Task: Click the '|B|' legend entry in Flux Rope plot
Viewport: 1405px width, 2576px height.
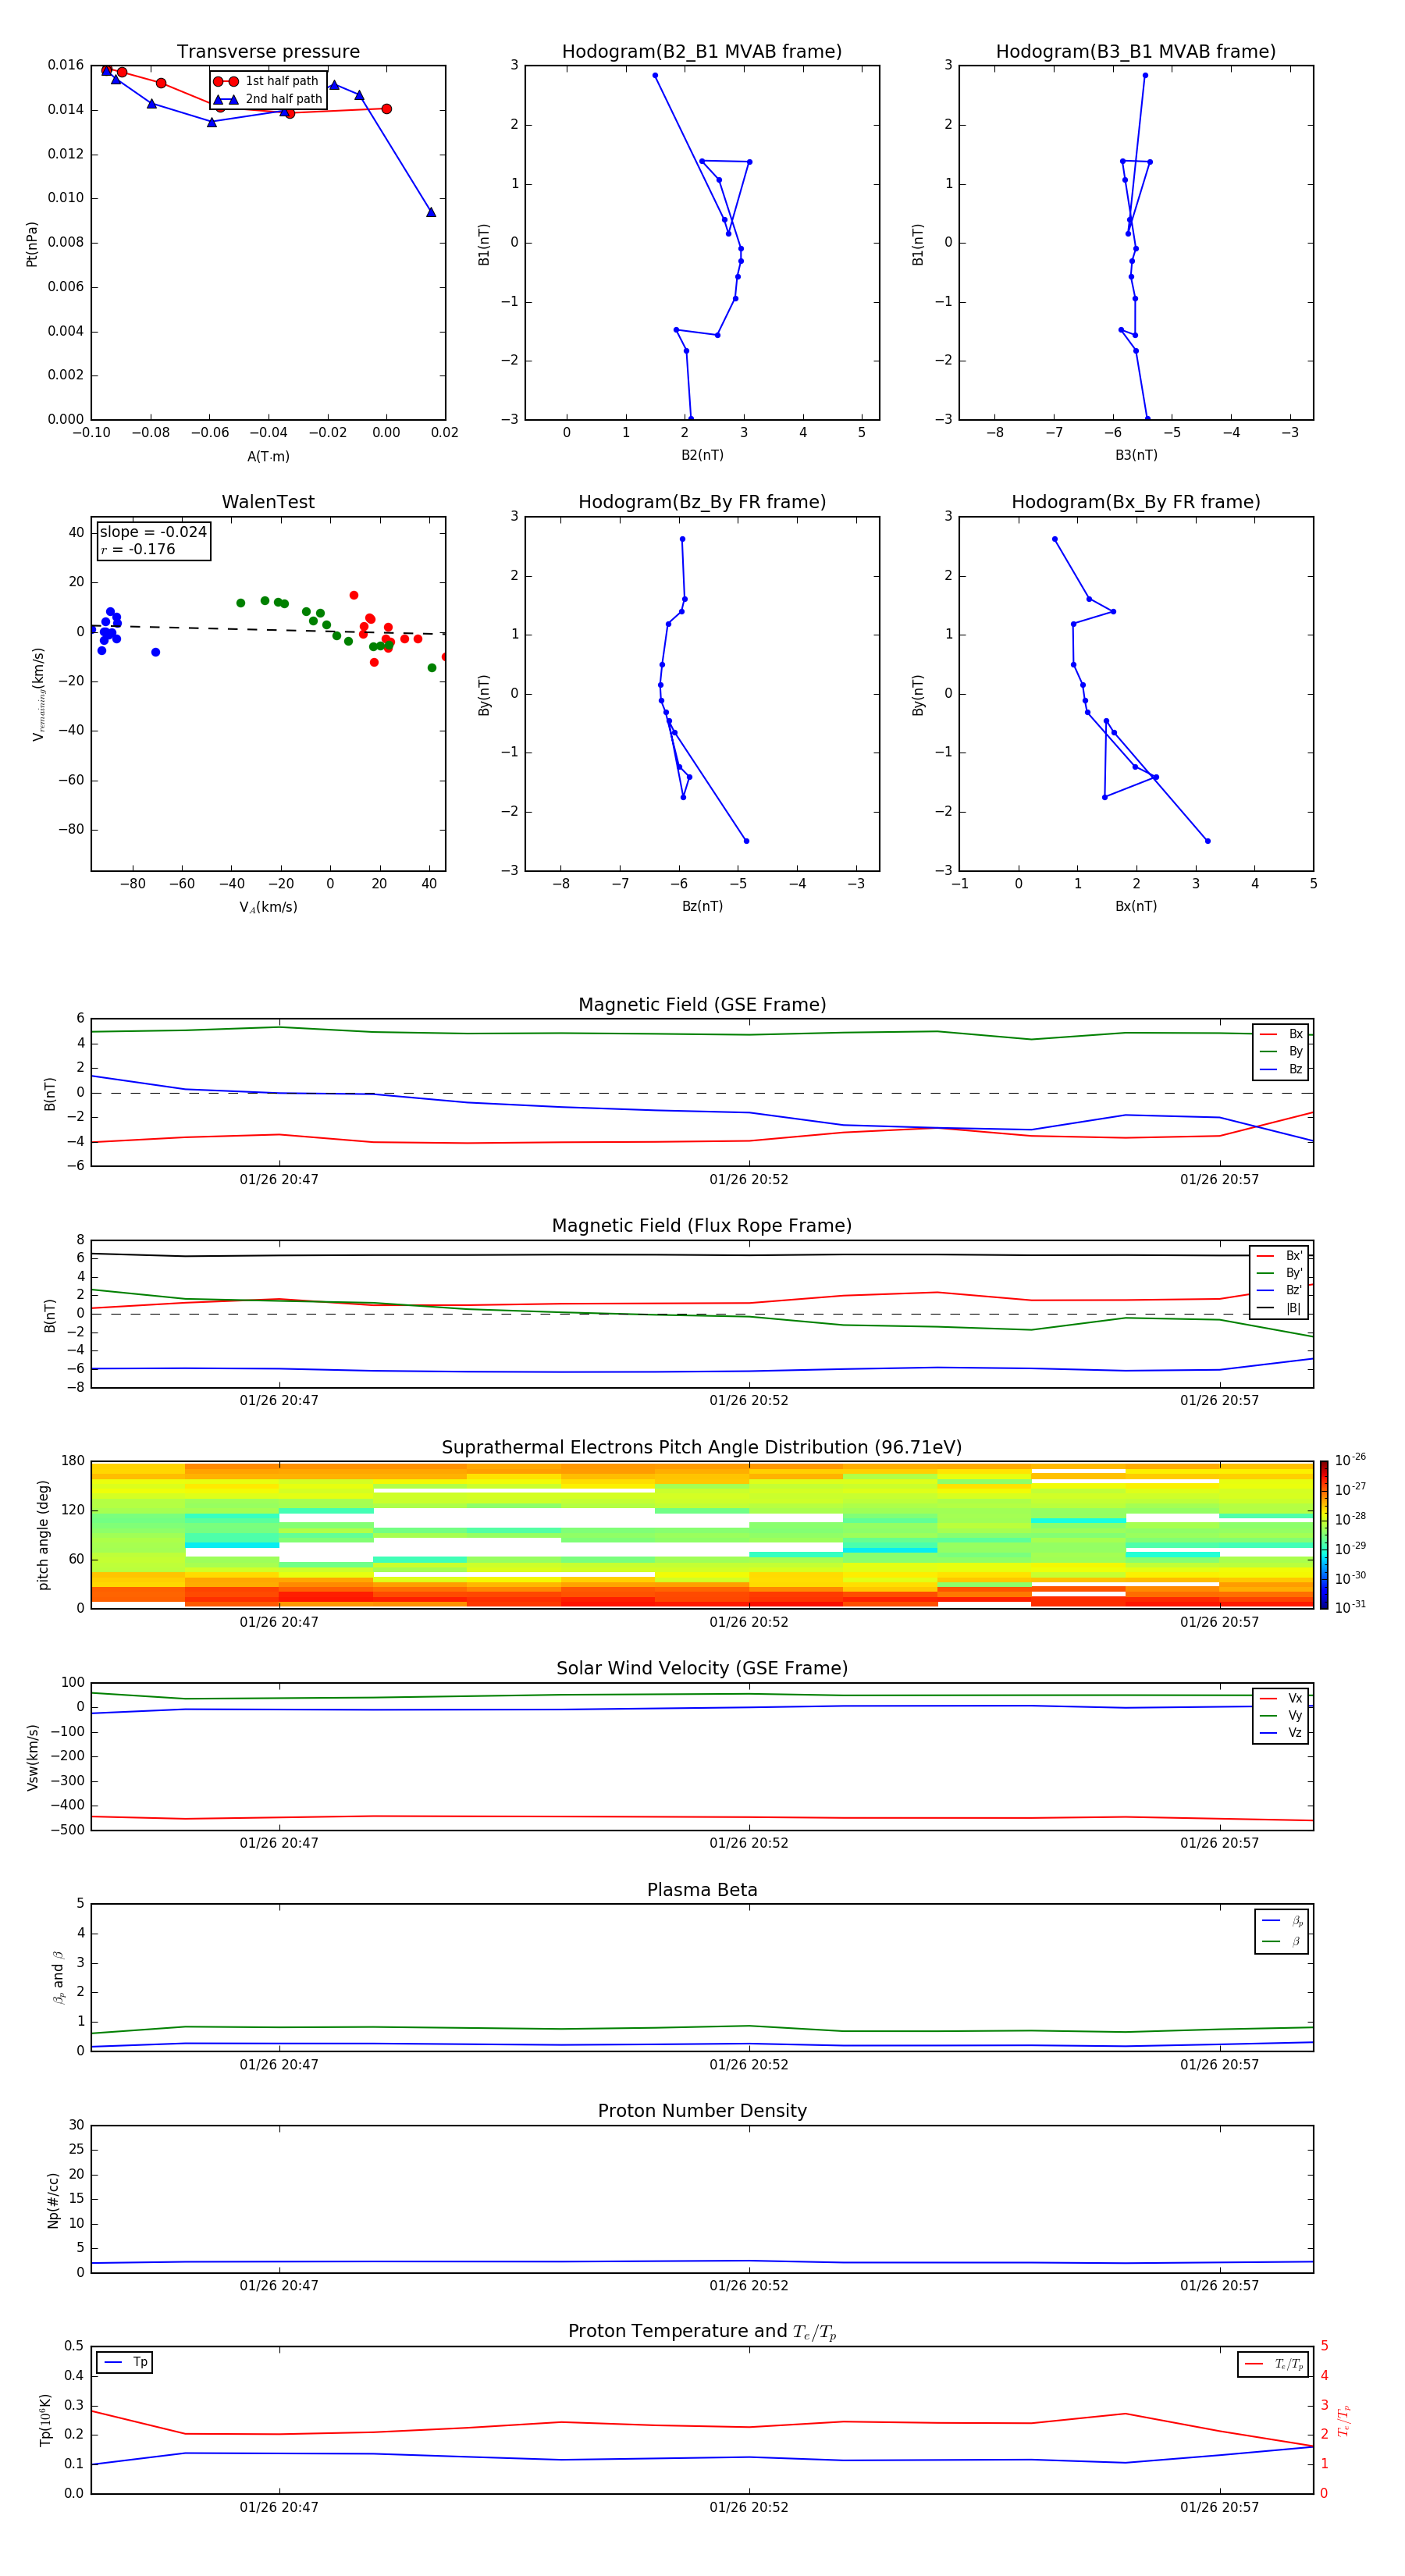Action: tap(1280, 1308)
